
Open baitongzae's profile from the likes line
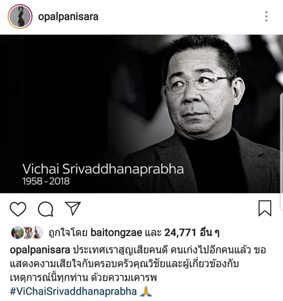click(x=117, y=233)
